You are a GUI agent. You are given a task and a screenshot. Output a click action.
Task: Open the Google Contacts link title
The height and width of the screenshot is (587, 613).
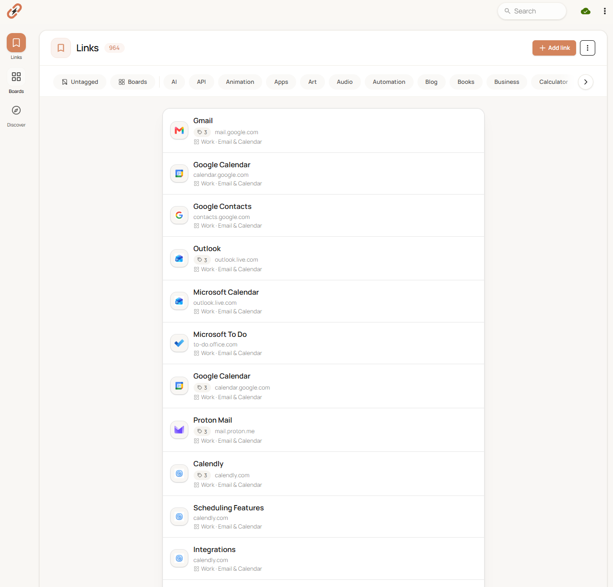pos(222,207)
